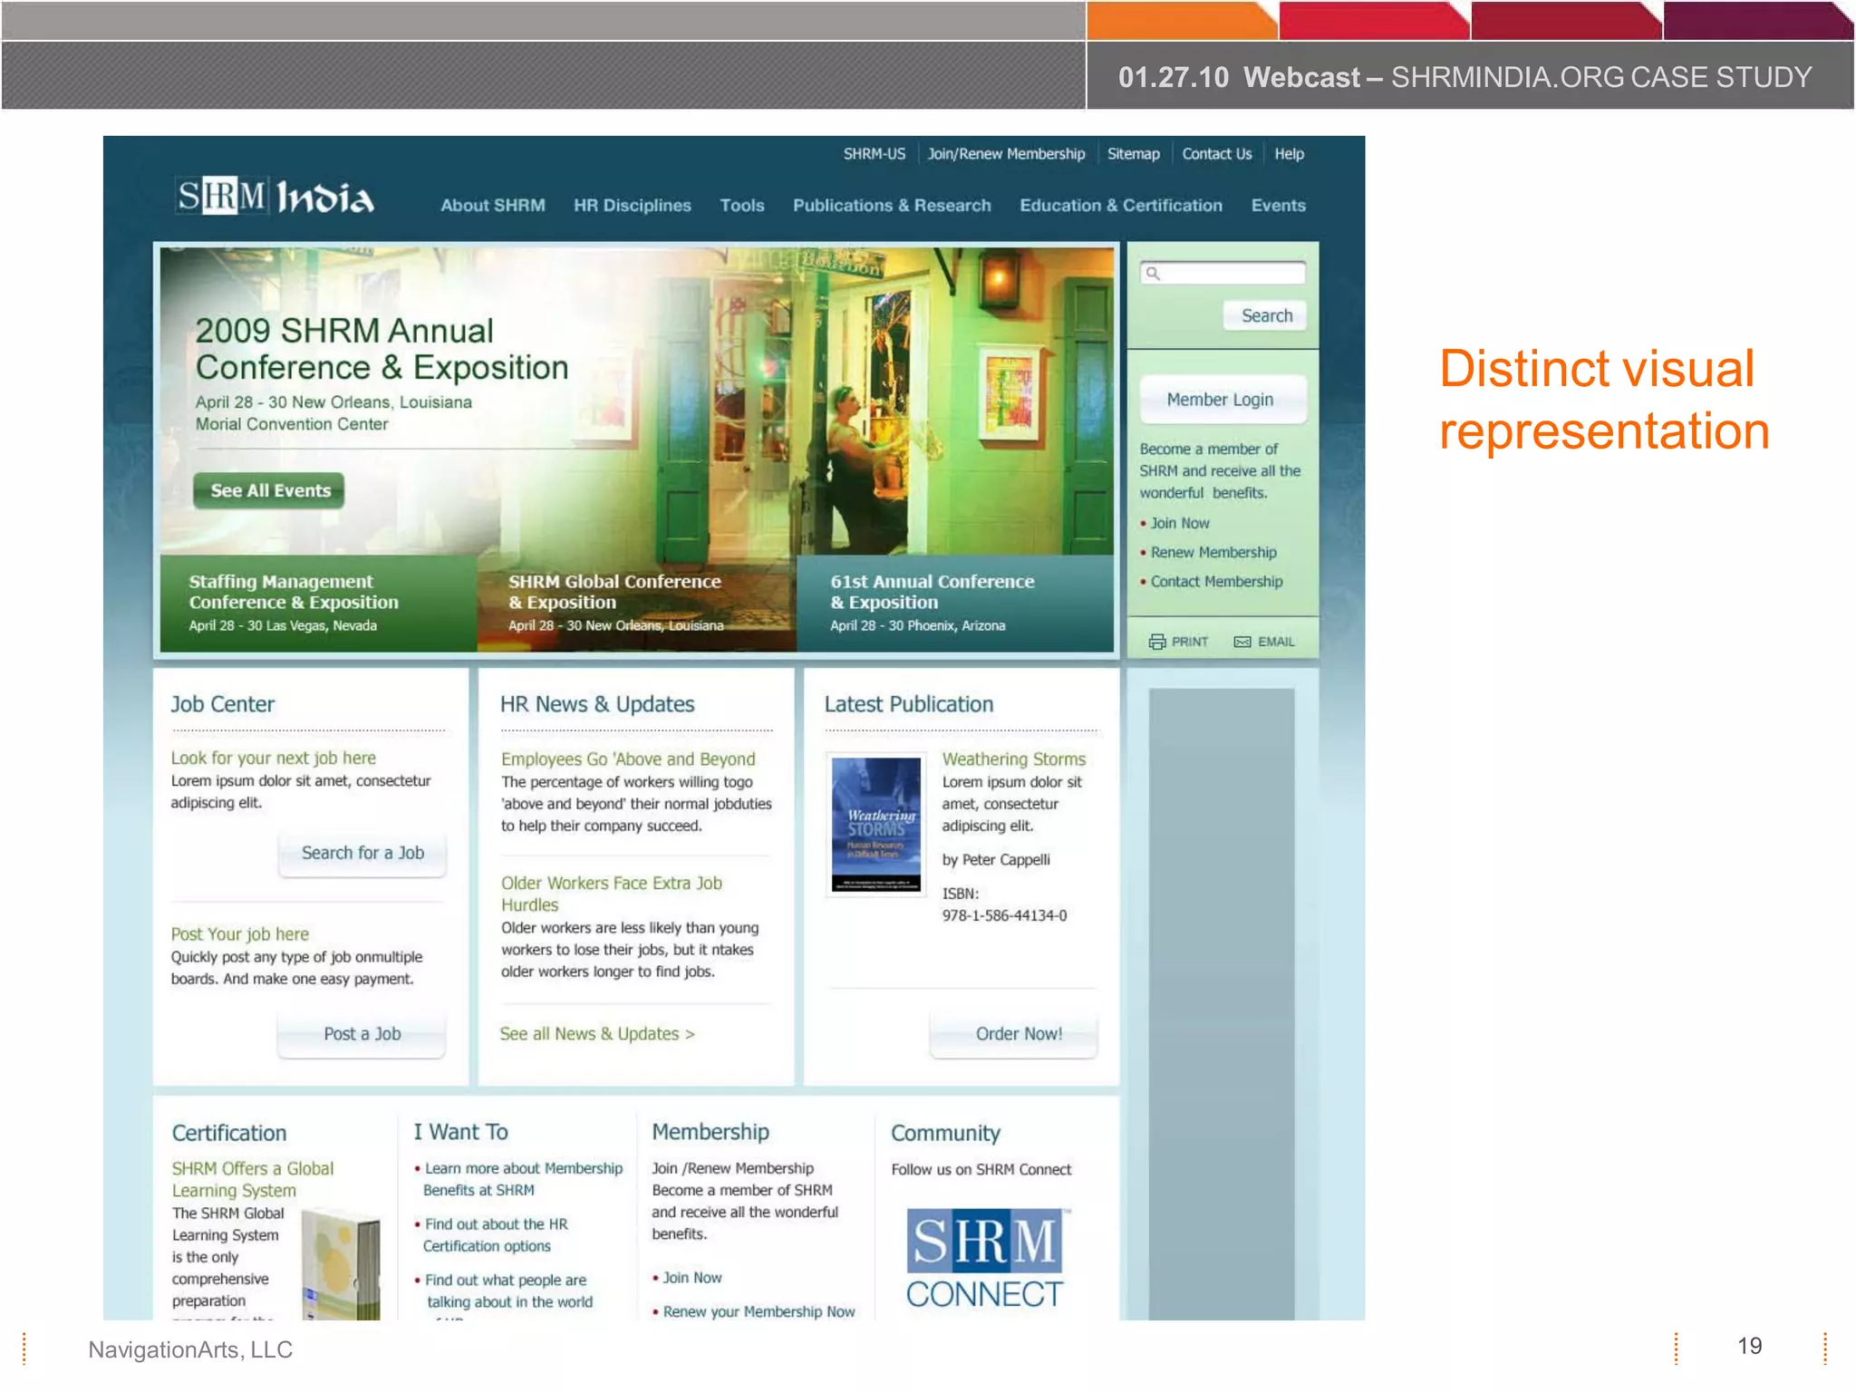Click the grey ad placeholder in sidebar
Screen dimensions: 1856x1392
[1222, 1003]
